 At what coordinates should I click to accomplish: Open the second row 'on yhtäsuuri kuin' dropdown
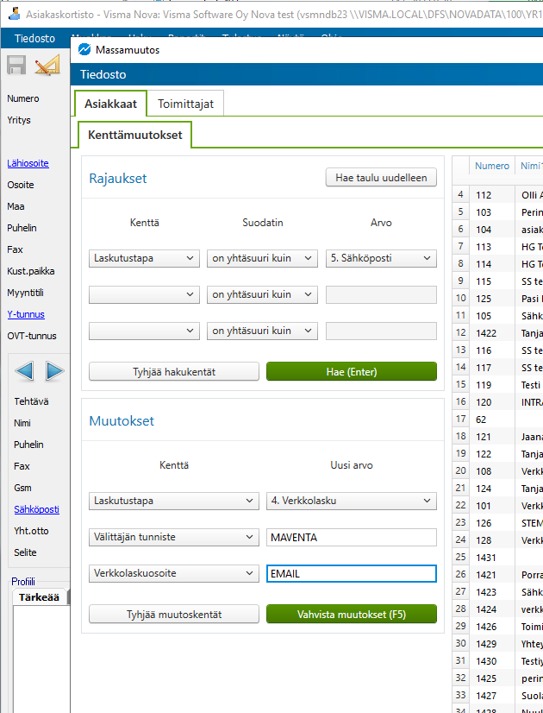point(262,294)
